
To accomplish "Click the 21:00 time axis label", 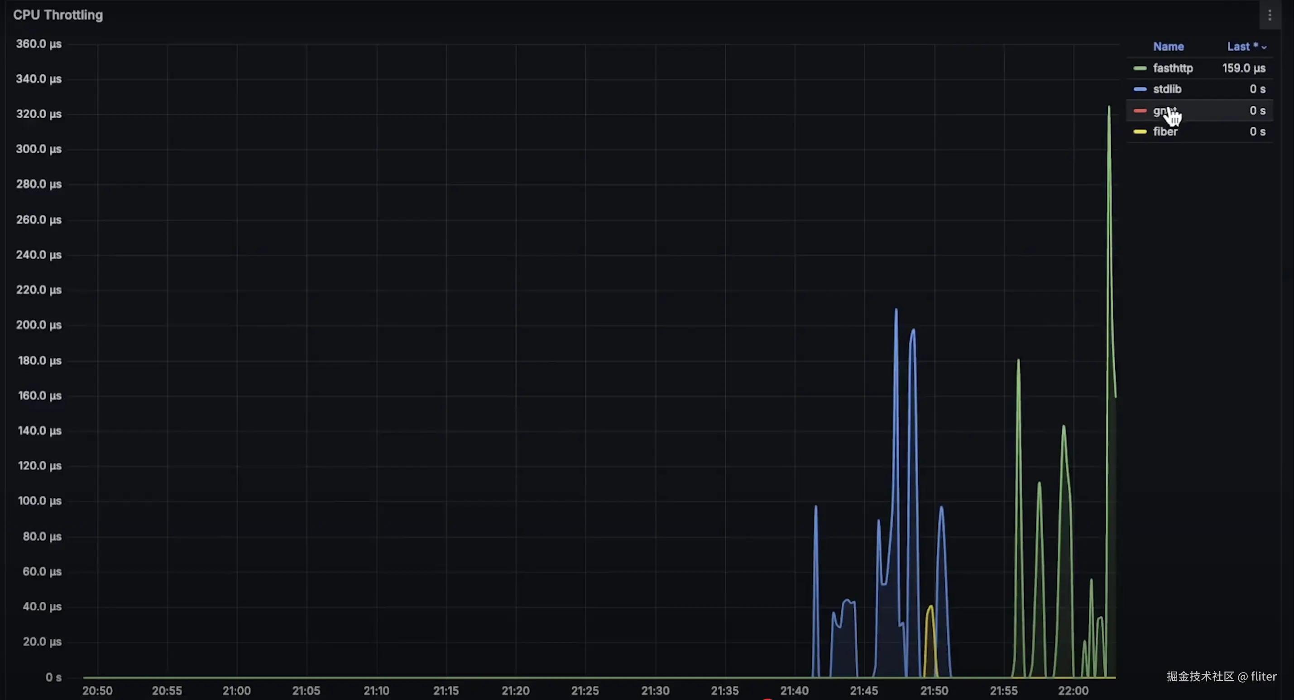I will pyautogui.click(x=237, y=691).
